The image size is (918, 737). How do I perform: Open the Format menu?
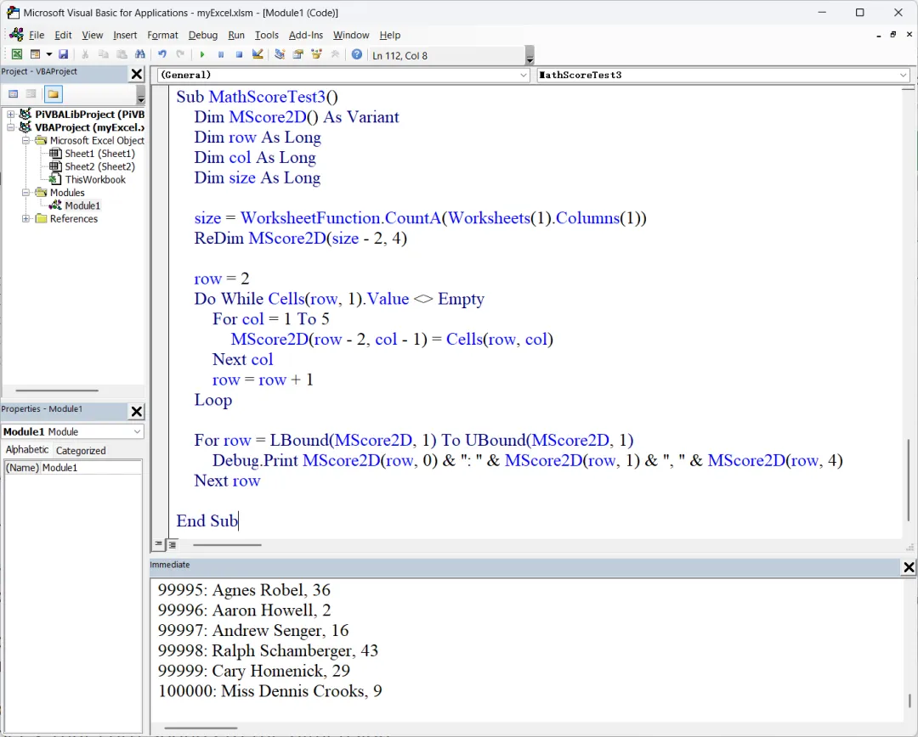162,35
